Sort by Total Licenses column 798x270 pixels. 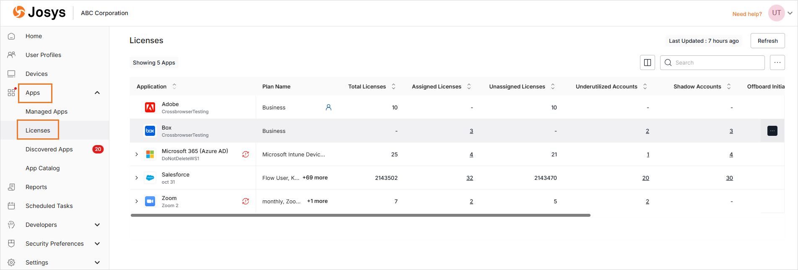[x=394, y=86]
